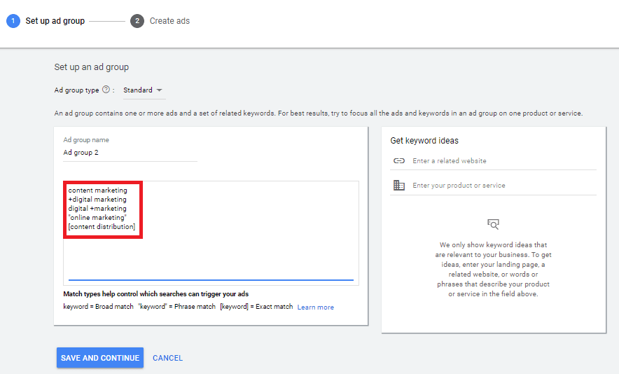Click the 'content marketing' keyword line
619x374 pixels.
click(x=97, y=191)
